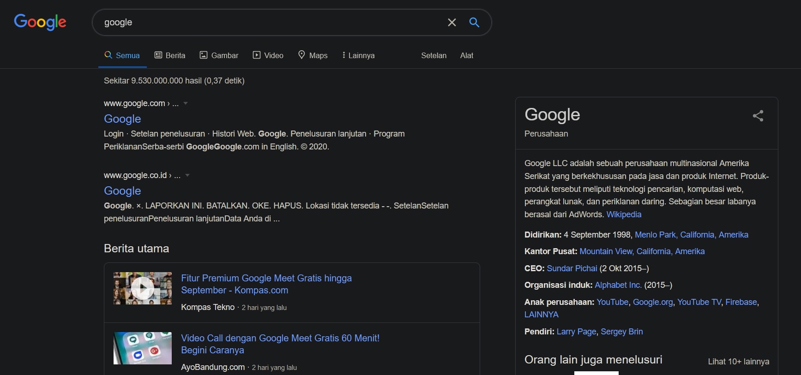
Task: Play the Kompas news video thumbnail
Action: click(x=143, y=288)
